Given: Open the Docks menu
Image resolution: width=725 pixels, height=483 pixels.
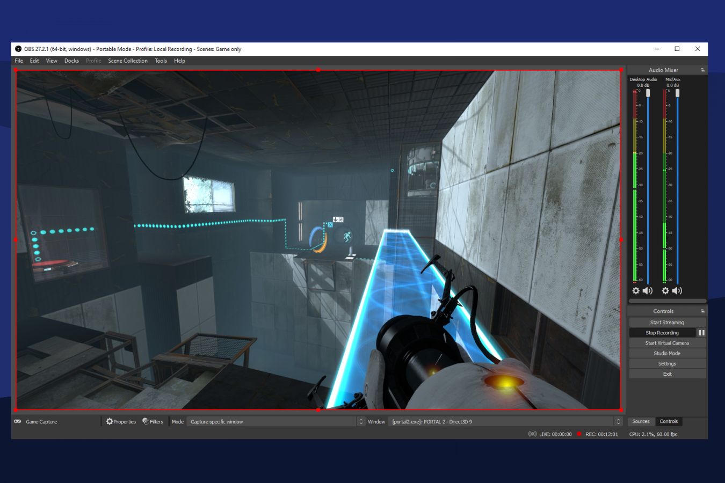Looking at the screenshot, I should (71, 61).
